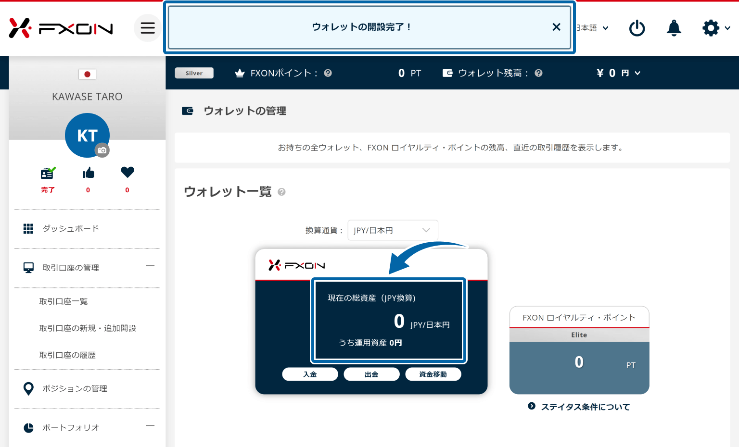The width and height of the screenshot is (739, 447).
Task: Click the 入金 deposit button
Action: tap(310, 374)
